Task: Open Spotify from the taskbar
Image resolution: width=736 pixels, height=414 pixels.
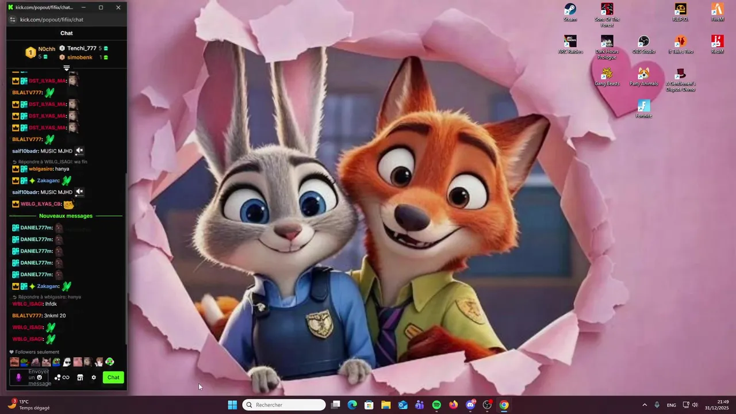Action: point(436,405)
